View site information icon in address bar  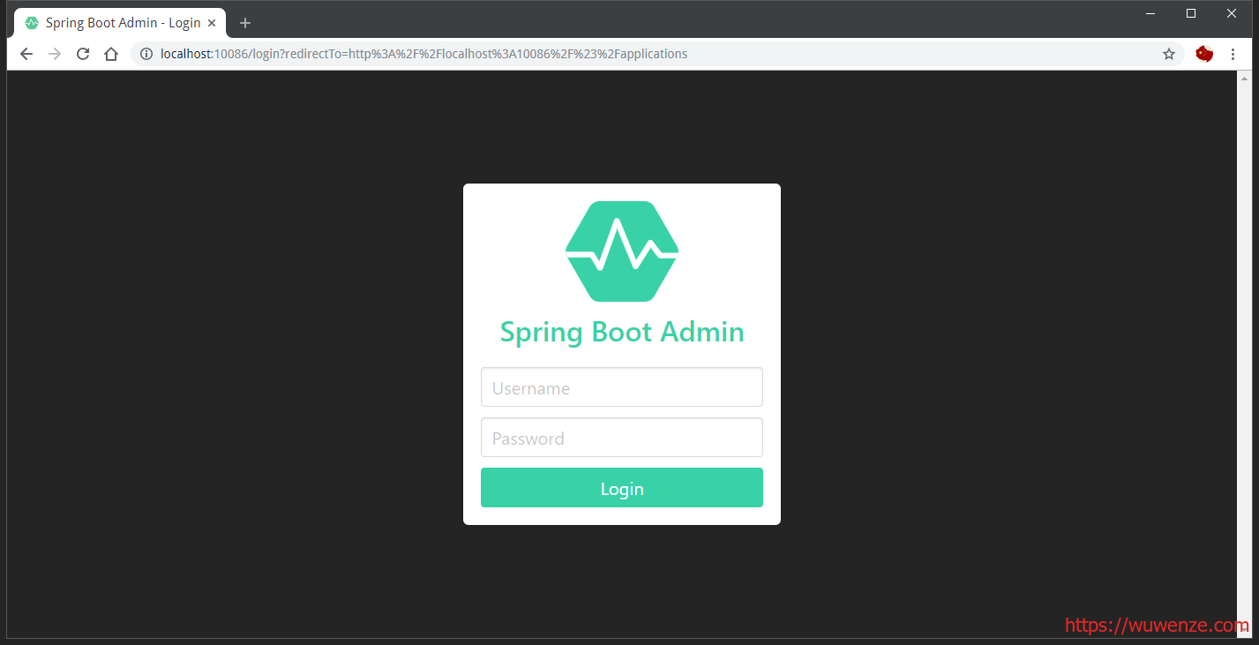click(146, 54)
